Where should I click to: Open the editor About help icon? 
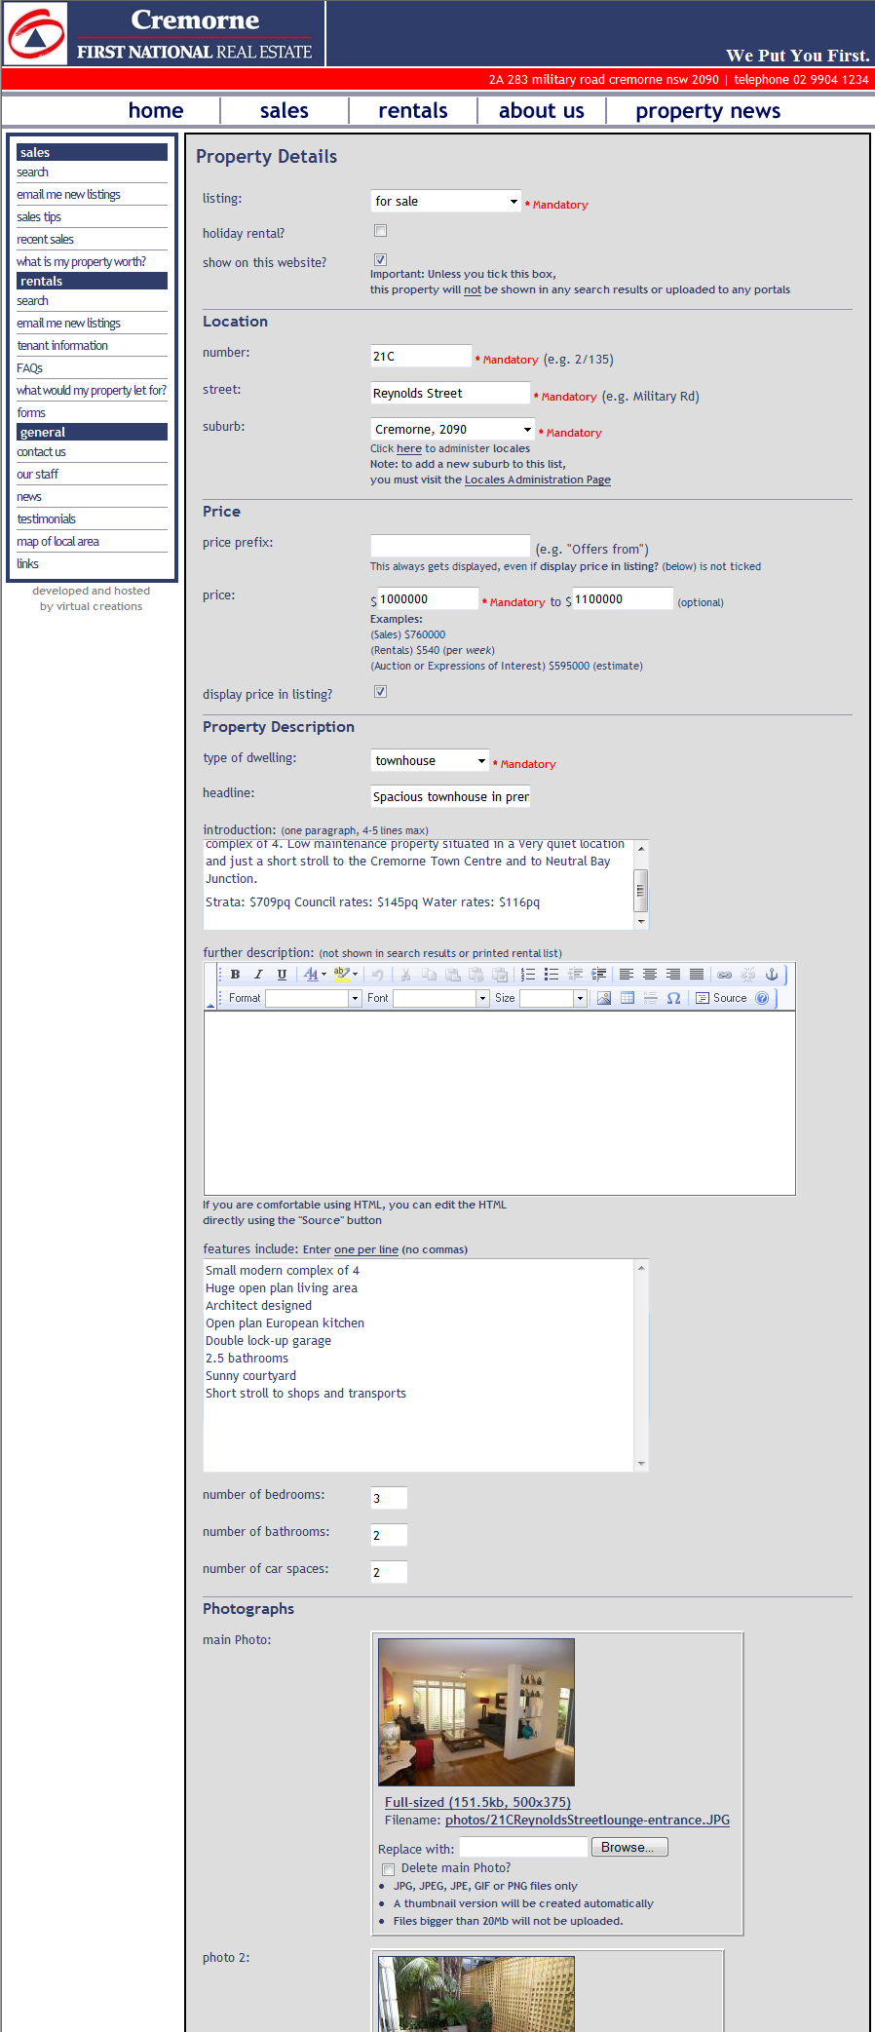[762, 998]
